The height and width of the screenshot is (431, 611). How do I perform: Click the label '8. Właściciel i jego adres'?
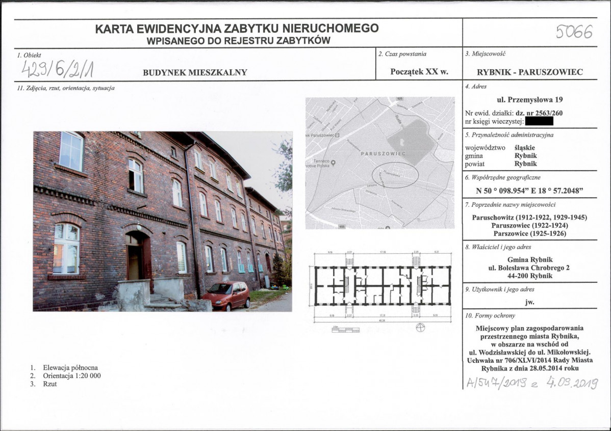pyautogui.click(x=498, y=247)
